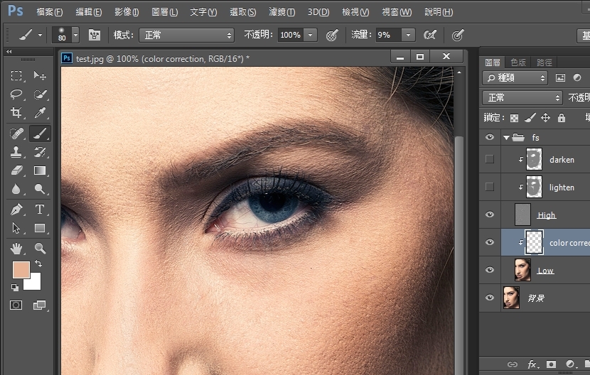Hide the Low layer

click(490, 270)
